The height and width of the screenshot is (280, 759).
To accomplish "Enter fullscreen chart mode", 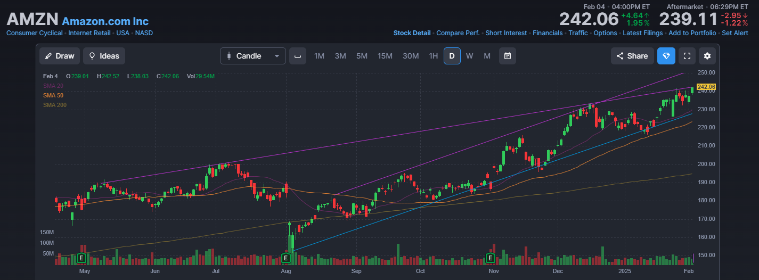I will click(x=687, y=56).
